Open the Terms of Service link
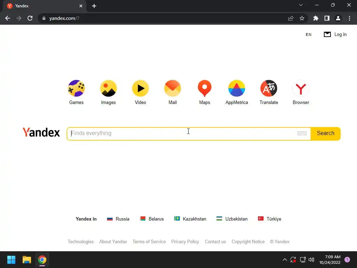Screen dimensions: 357x268 pos(149,241)
